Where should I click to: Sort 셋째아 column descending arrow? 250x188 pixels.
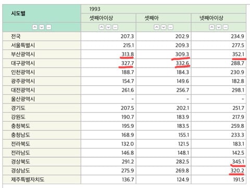164,27
